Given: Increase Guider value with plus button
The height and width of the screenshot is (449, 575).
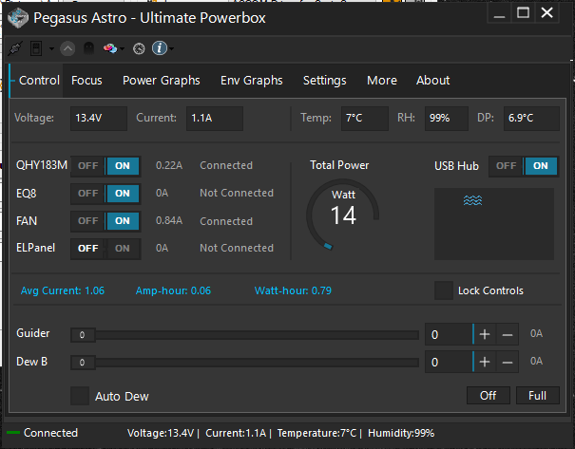Looking at the screenshot, I should click(485, 334).
